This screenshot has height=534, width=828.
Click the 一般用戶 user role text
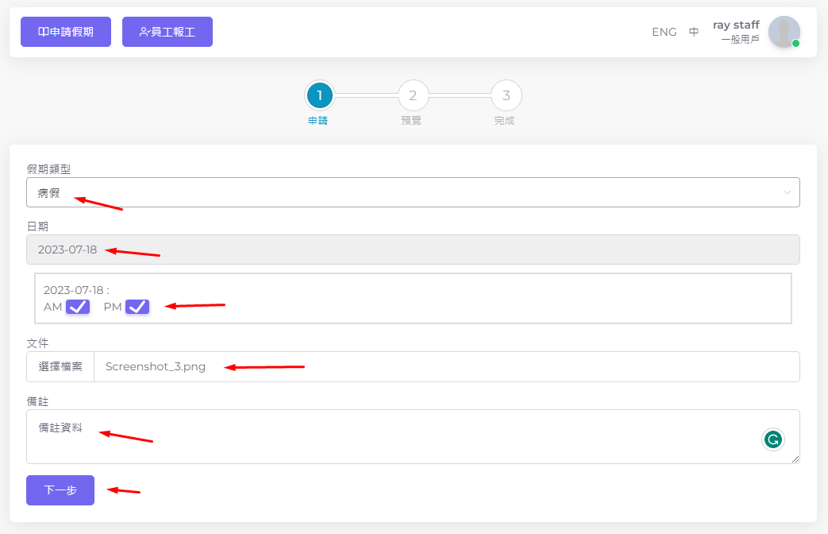[x=741, y=40]
